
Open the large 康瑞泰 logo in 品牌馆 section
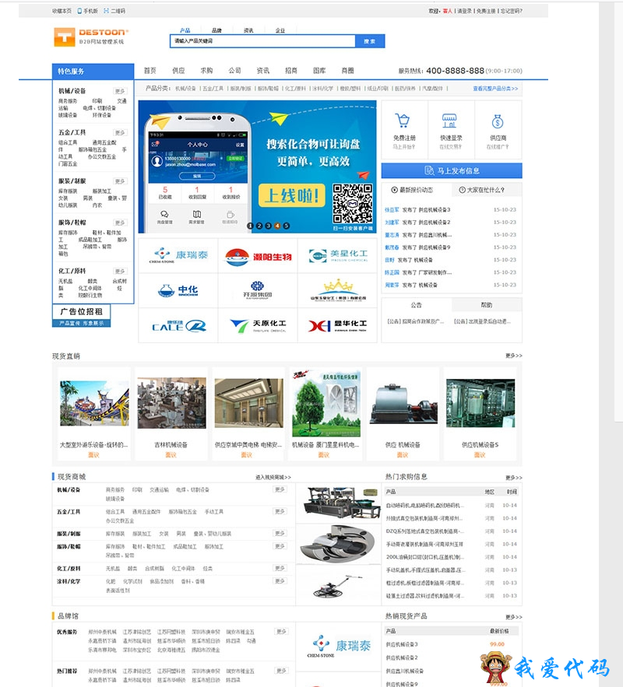pos(339,647)
